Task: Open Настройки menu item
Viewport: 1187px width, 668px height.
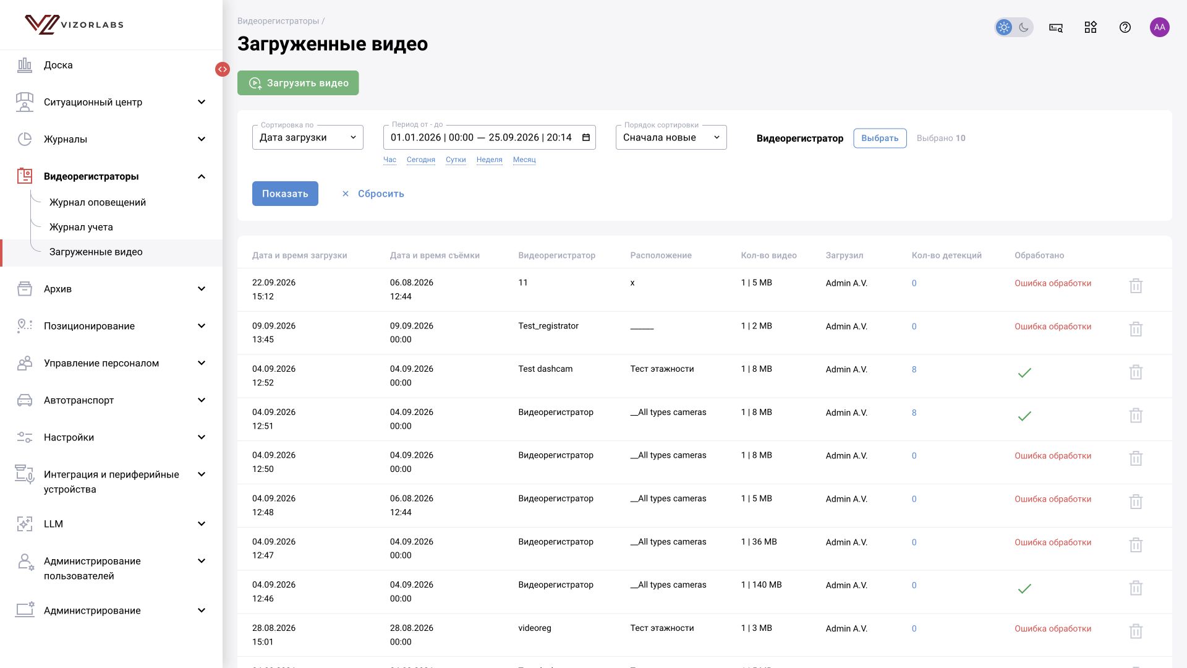Action: pyautogui.click(x=111, y=437)
